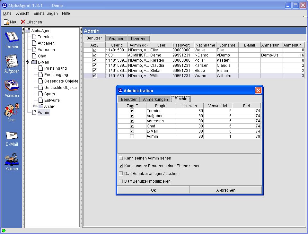Open the E-Mail envelope sidebar icon
This screenshot has height=234, width=308.
[x=12, y=136]
